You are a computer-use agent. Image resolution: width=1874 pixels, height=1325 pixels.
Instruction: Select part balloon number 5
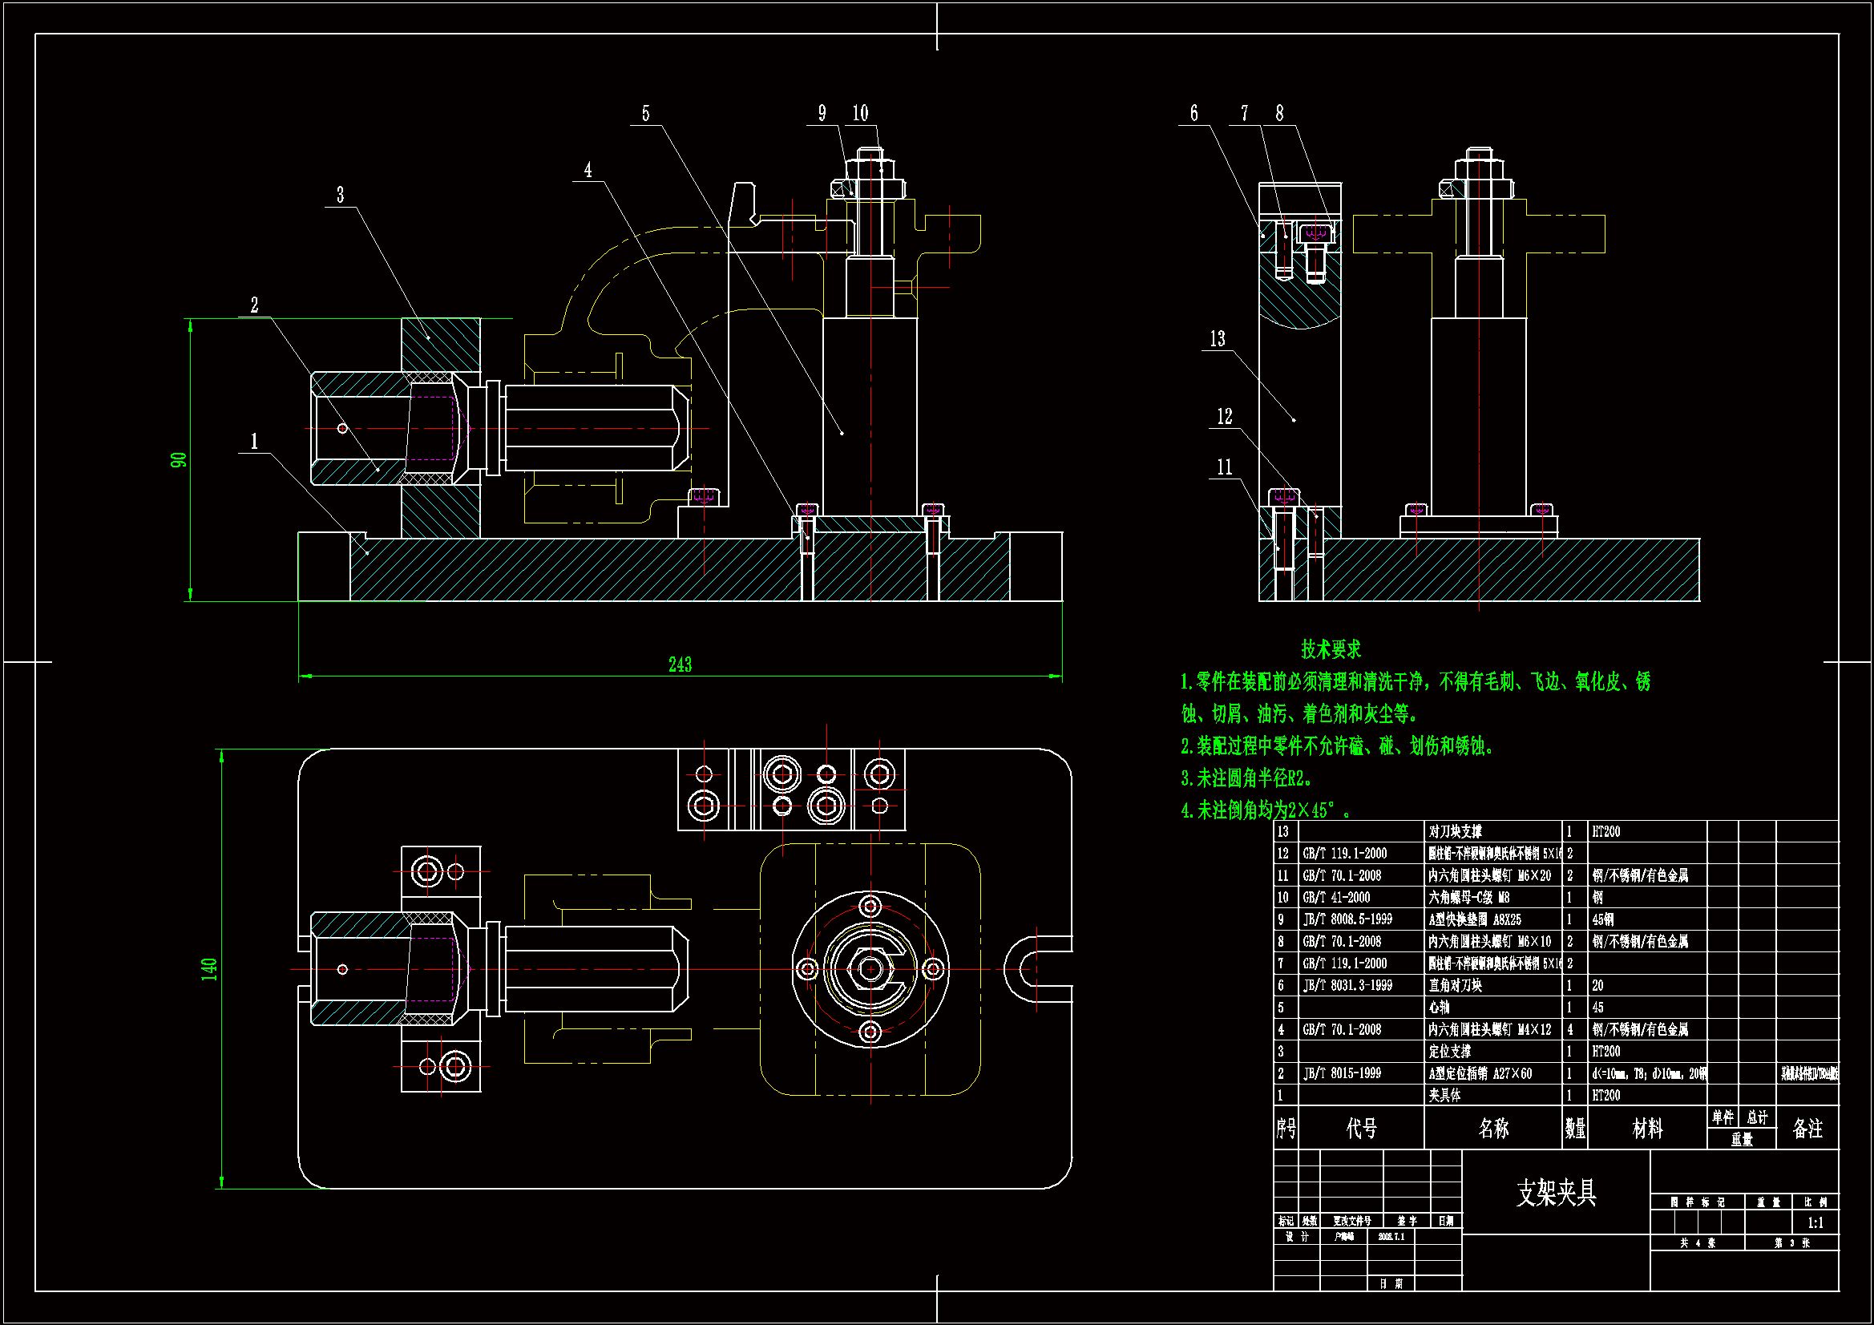pos(645,114)
